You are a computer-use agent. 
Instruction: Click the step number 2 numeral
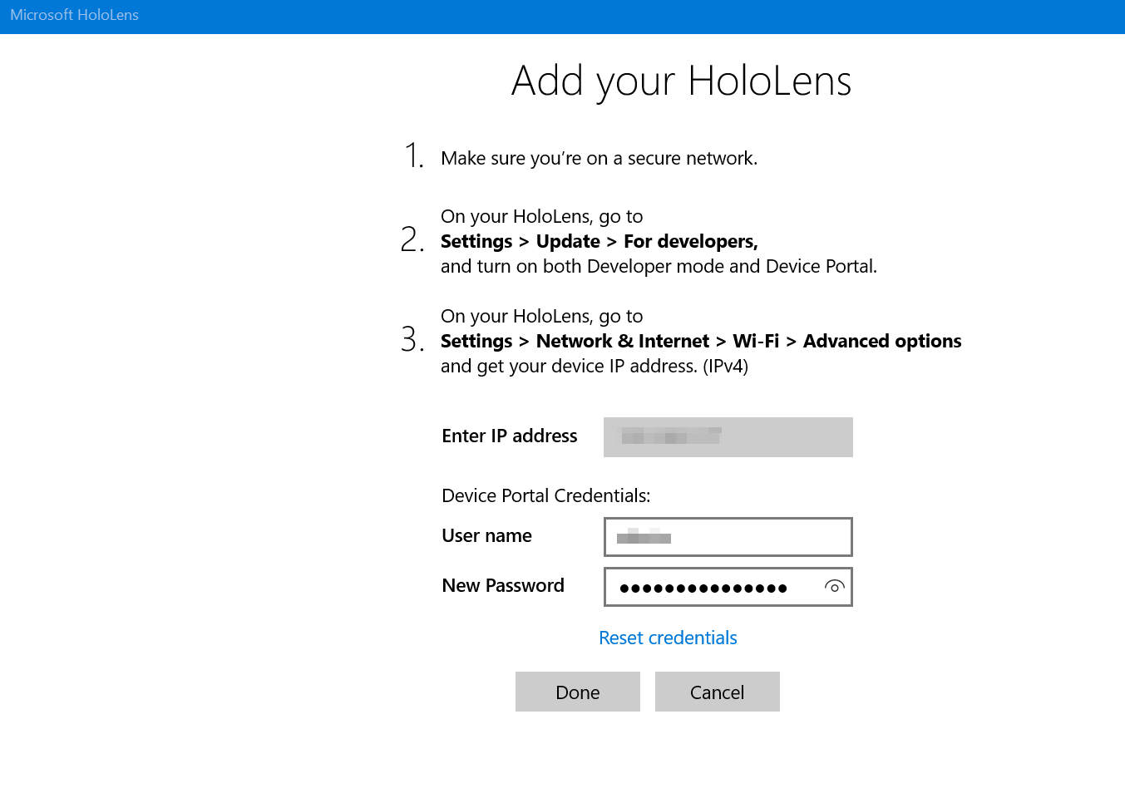coord(412,239)
